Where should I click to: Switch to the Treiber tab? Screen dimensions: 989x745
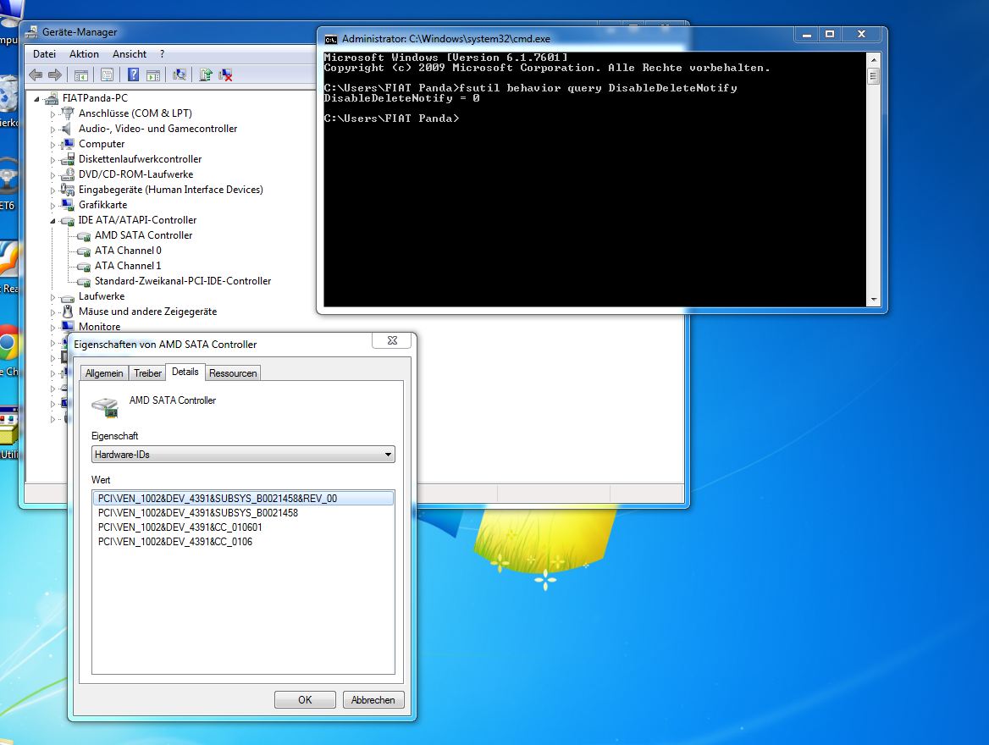[x=147, y=373]
